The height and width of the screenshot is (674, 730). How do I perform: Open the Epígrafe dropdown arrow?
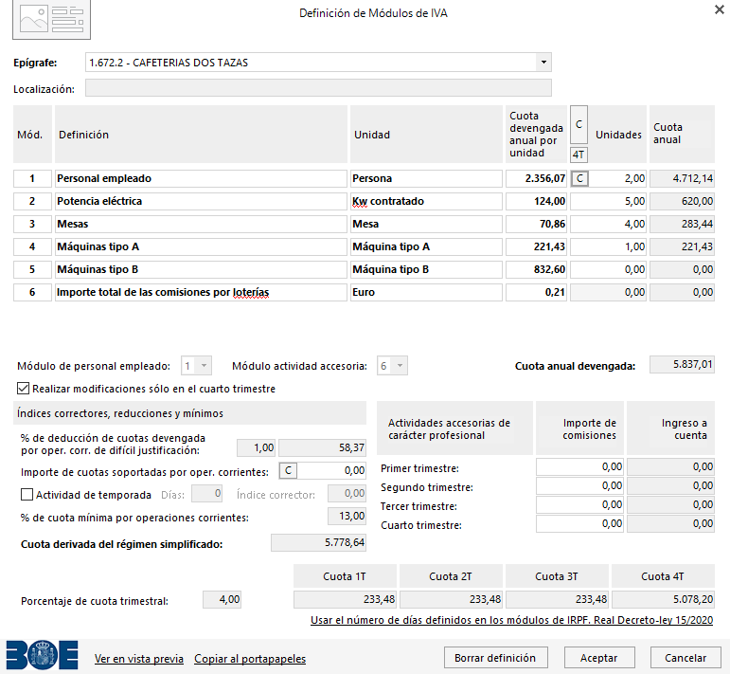point(543,62)
